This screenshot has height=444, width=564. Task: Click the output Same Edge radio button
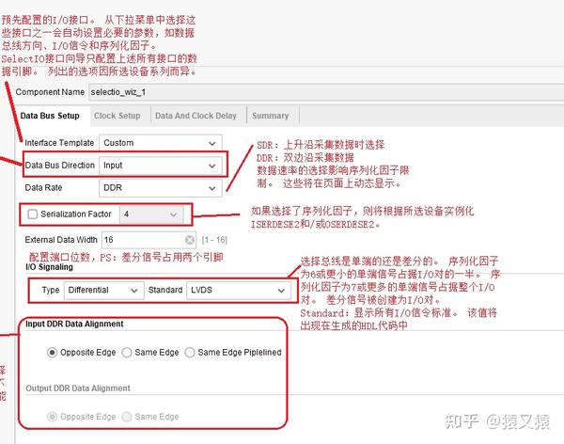(127, 417)
